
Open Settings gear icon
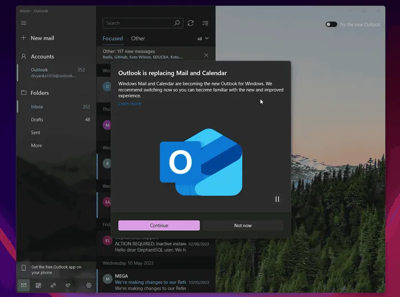tap(89, 285)
